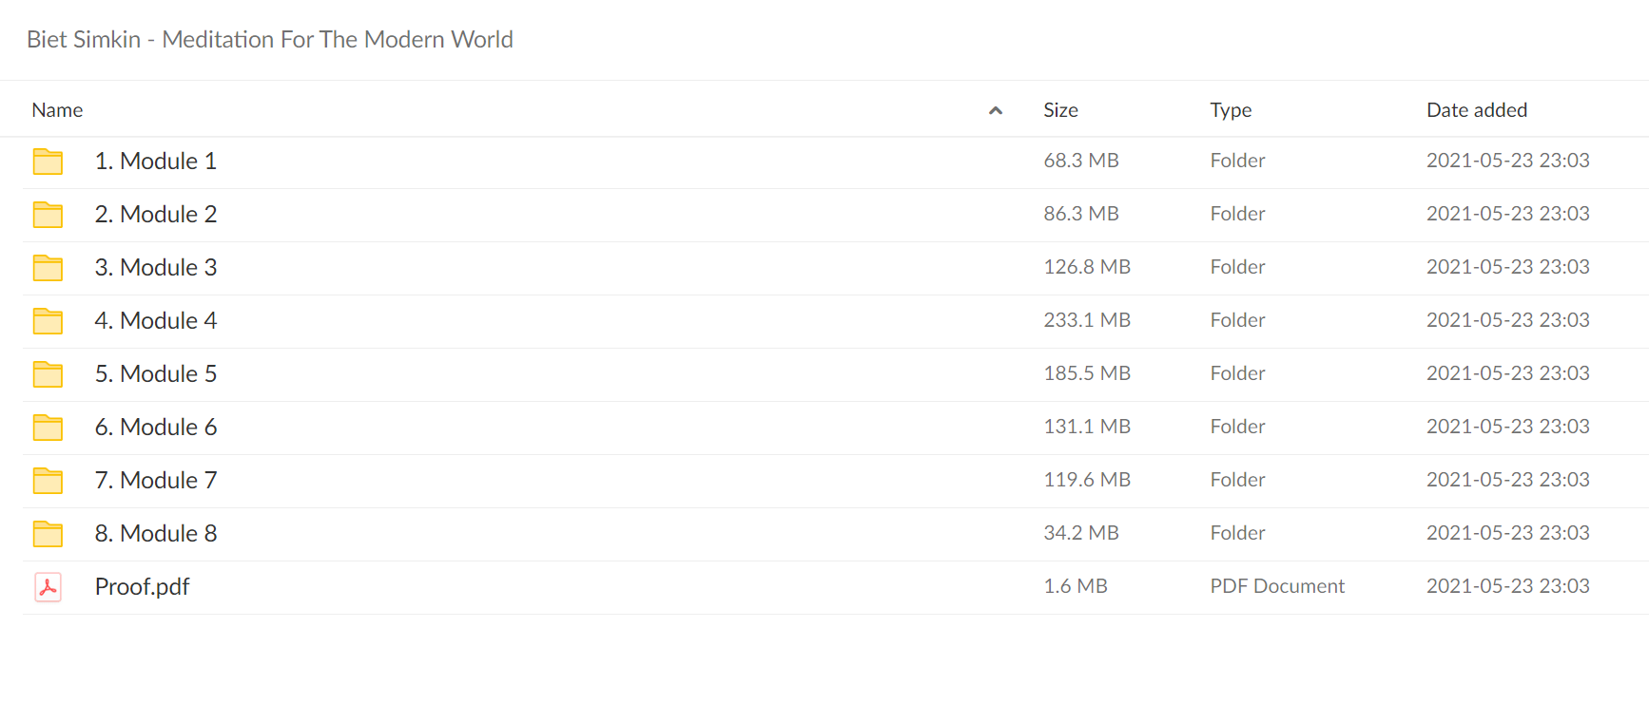This screenshot has height=704, width=1649.
Task: Click the folder icon for 3. Module 3
Action: click(x=48, y=268)
